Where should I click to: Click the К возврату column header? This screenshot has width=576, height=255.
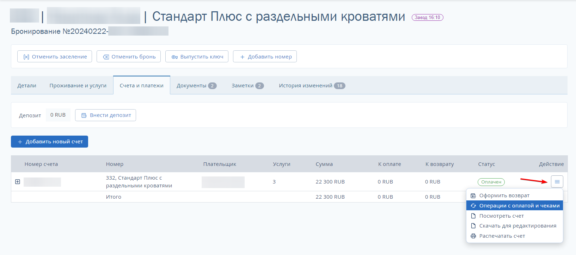pyautogui.click(x=440, y=164)
